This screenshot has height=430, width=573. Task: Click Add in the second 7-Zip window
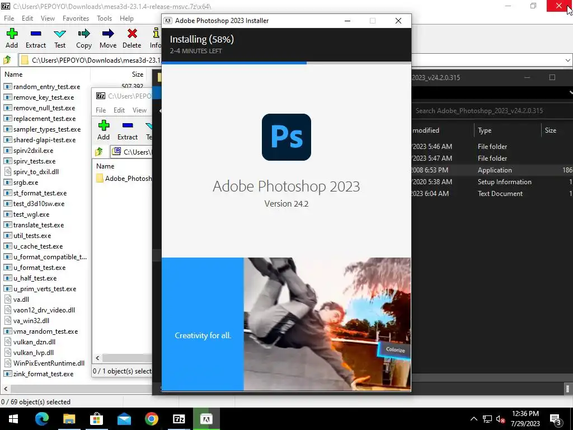point(104,130)
